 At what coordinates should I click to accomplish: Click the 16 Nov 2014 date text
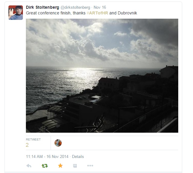(x=58, y=156)
